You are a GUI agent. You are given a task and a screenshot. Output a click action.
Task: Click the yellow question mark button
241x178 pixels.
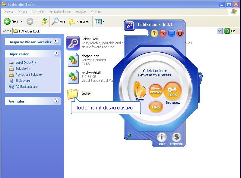click(154, 33)
